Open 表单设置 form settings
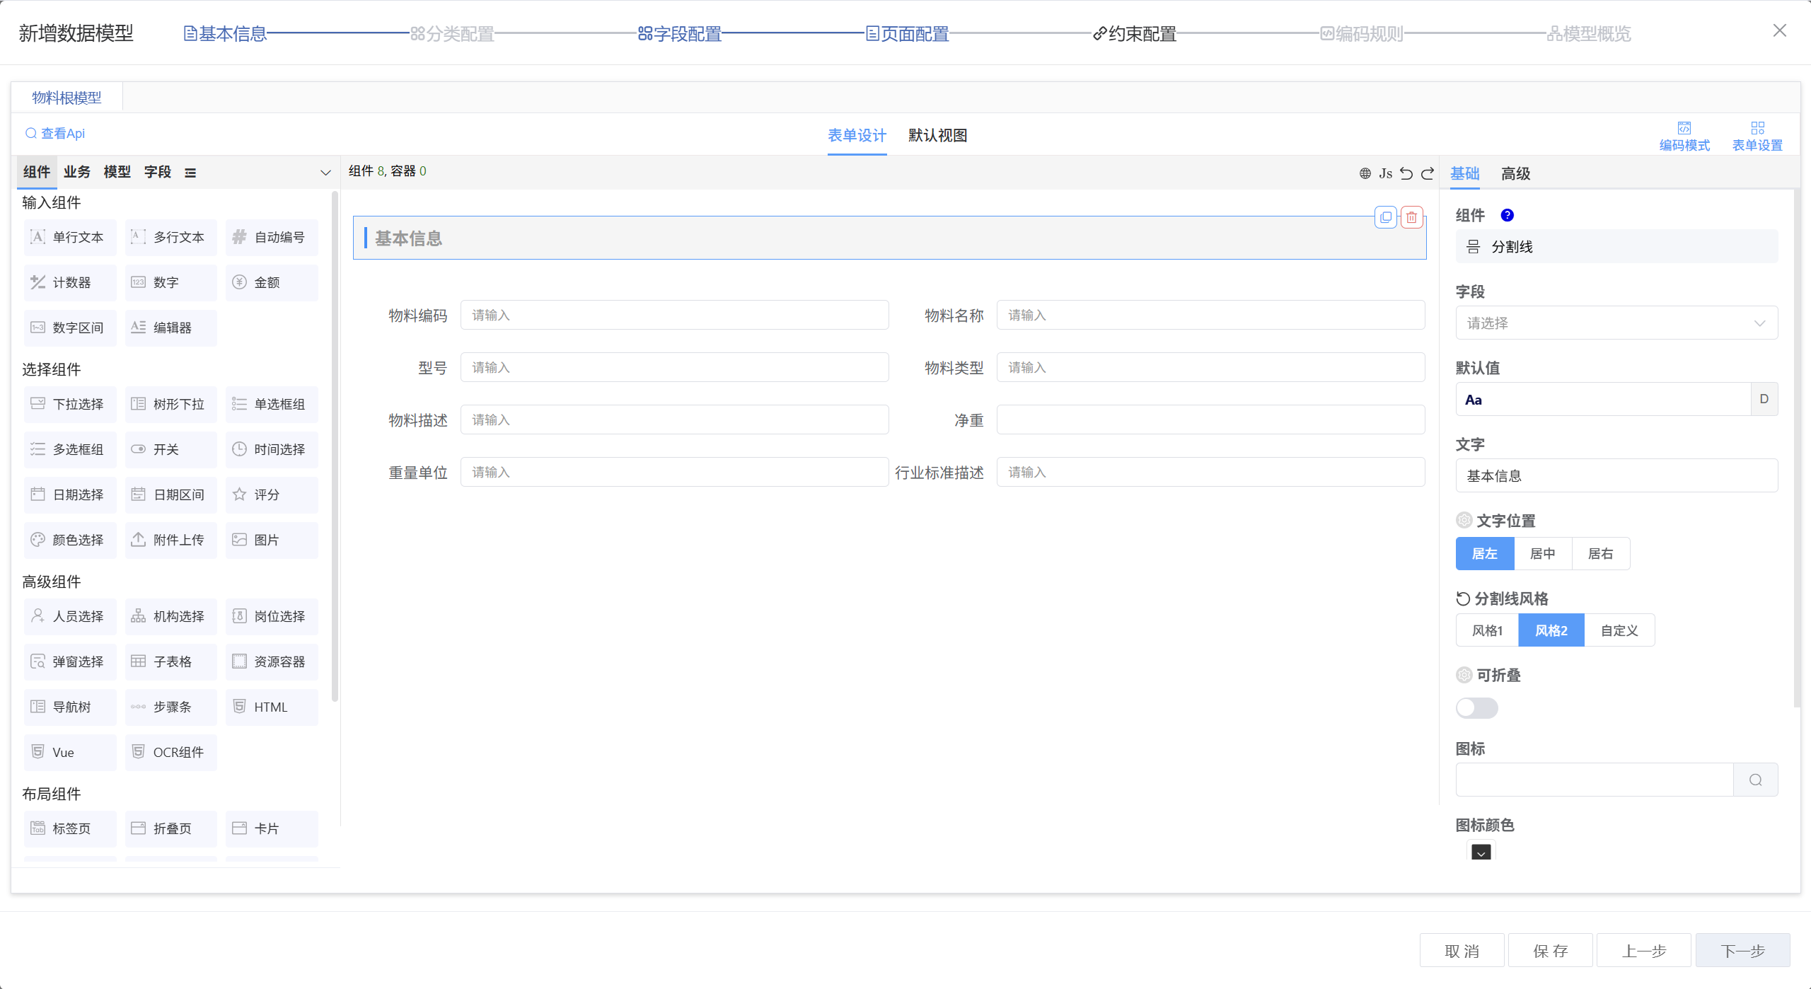Image resolution: width=1811 pixels, height=989 pixels. [x=1757, y=136]
